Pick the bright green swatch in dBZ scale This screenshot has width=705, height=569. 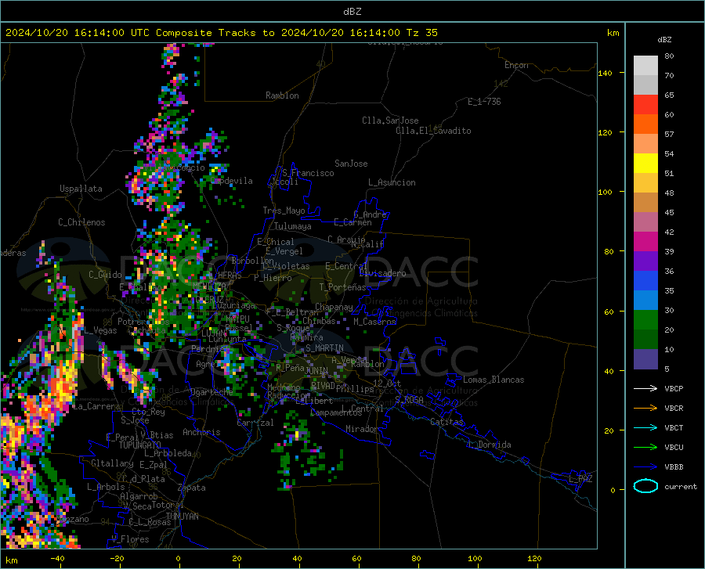pyautogui.click(x=645, y=320)
